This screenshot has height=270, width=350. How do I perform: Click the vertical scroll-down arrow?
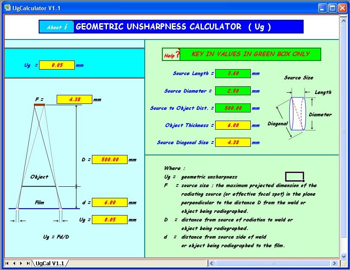click(x=344, y=256)
